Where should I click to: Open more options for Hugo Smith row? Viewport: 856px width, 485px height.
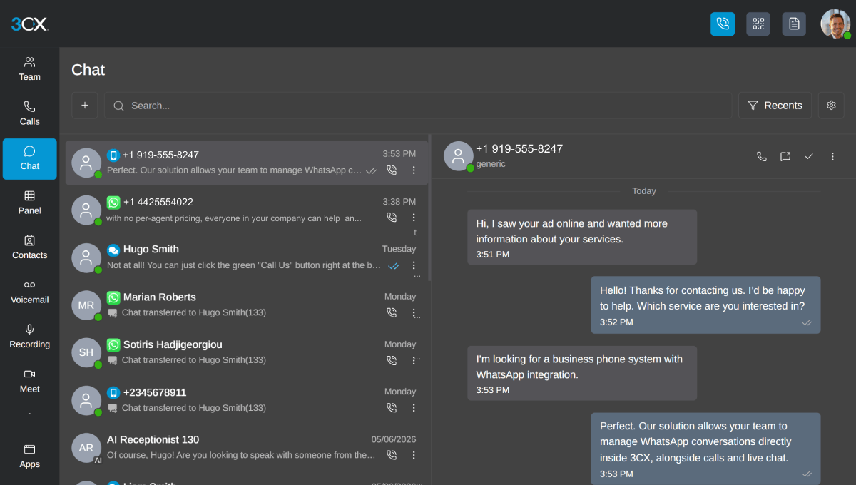pyautogui.click(x=414, y=265)
